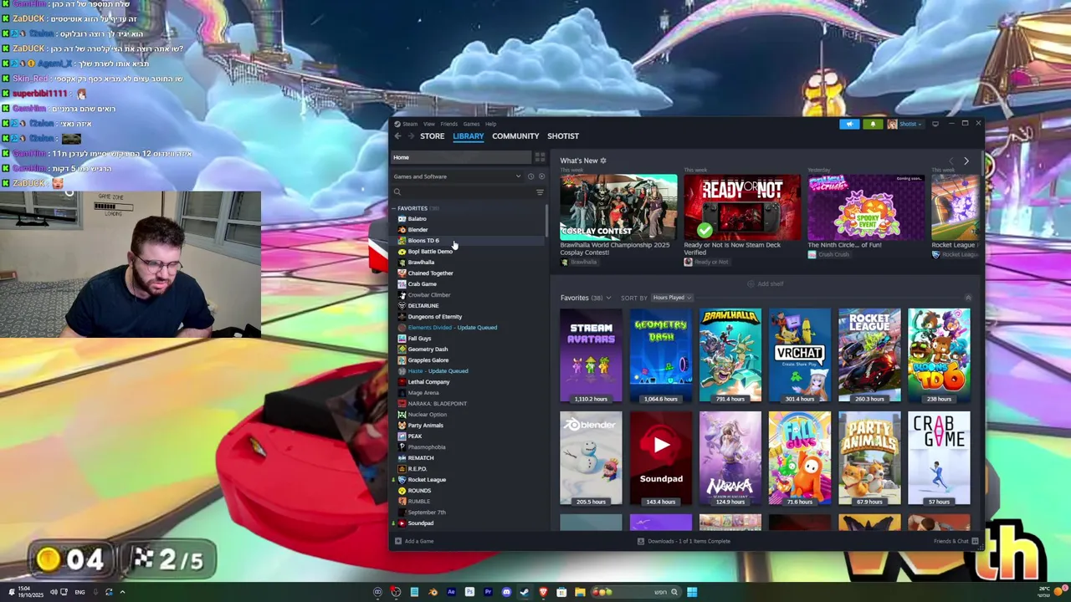Switch to Big Picture mode icon
The height and width of the screenshot is (602, 1071).
pos(935,124)
